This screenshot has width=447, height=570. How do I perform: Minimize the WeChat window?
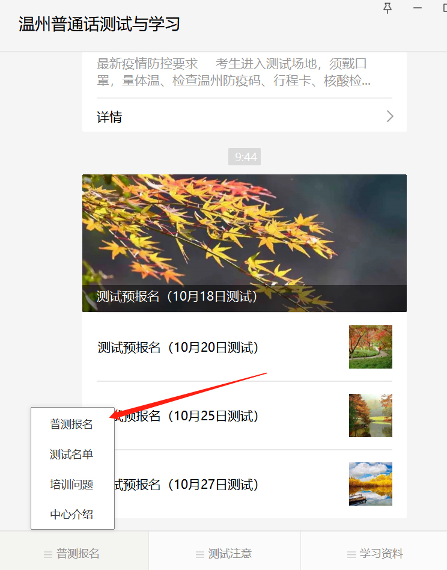418,8
